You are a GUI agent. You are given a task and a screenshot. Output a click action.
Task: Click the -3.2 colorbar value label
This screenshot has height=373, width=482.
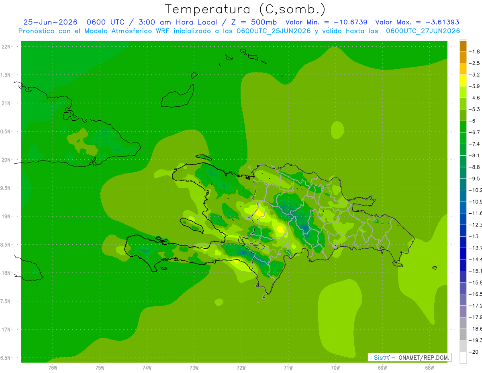474,74
